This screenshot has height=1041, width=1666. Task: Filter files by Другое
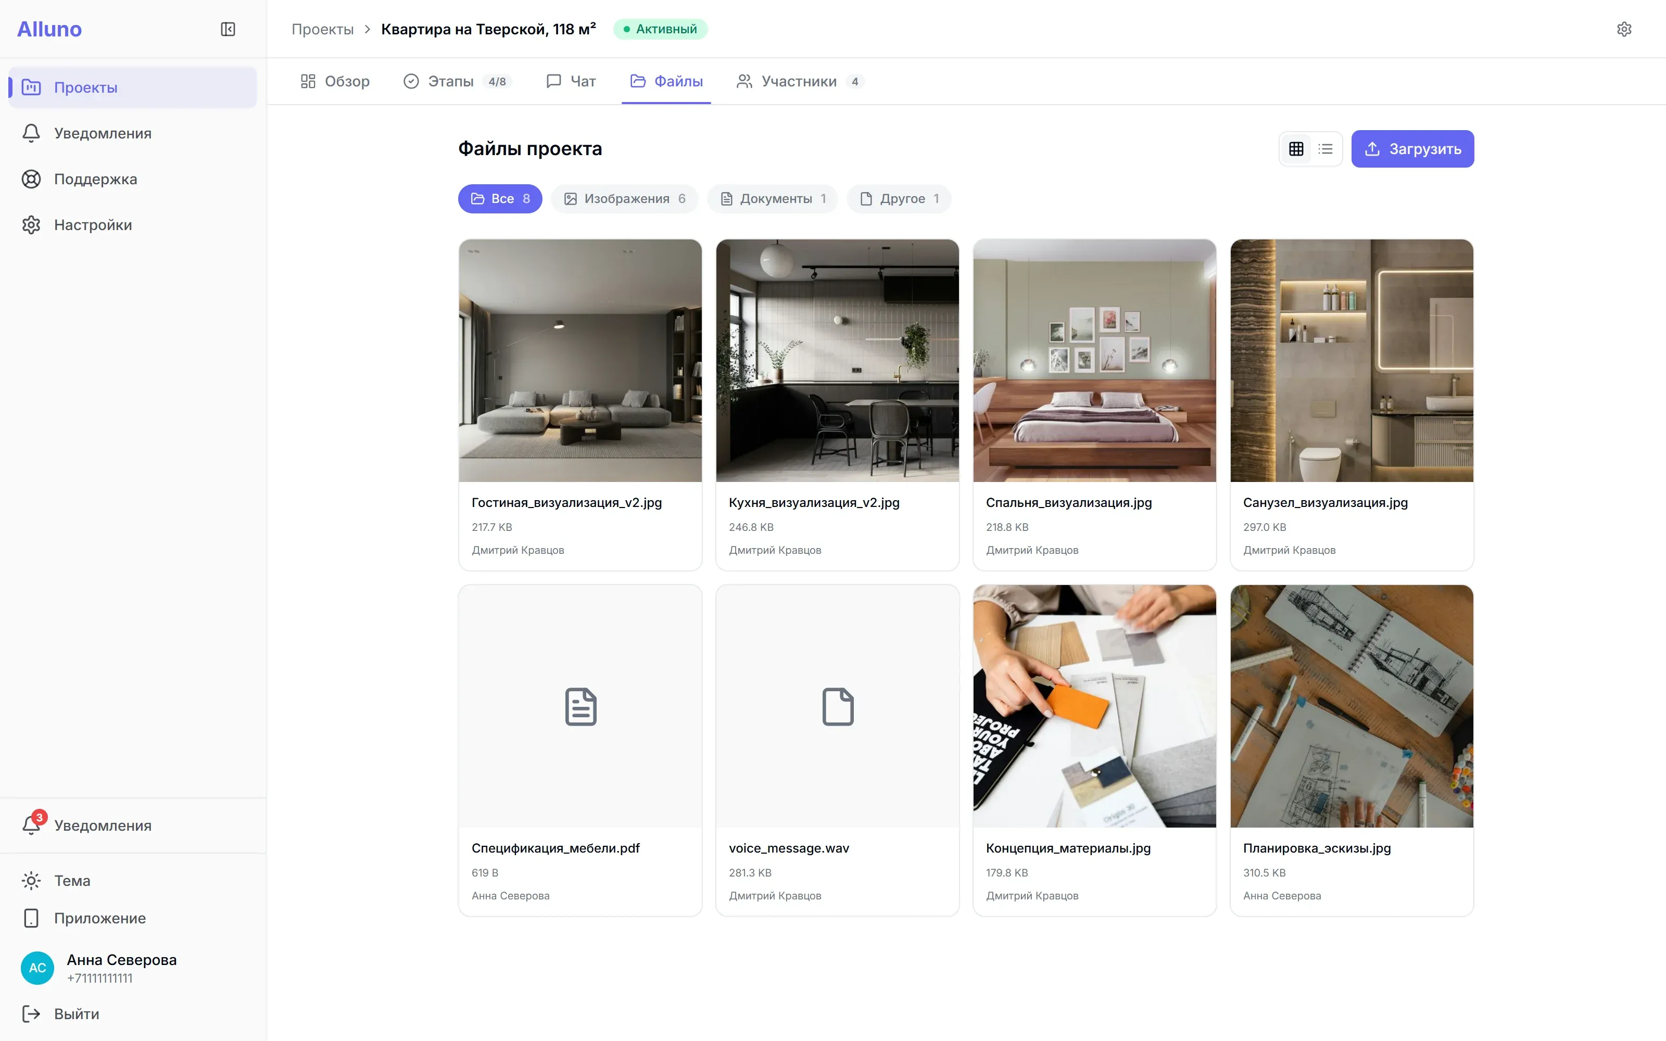pos(899,199)
